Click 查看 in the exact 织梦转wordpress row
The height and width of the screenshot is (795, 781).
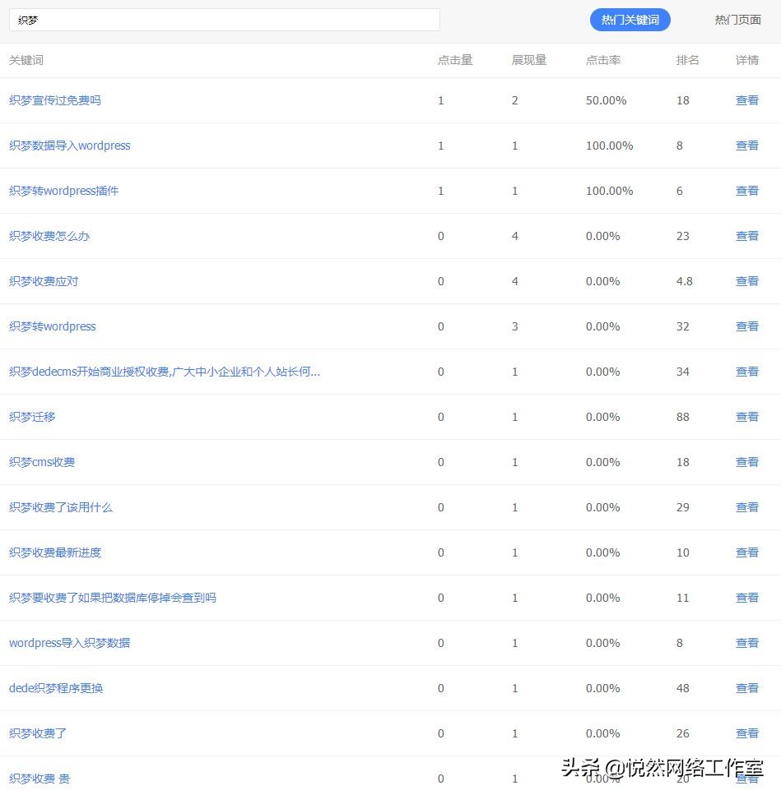click(x=747, y=326)
